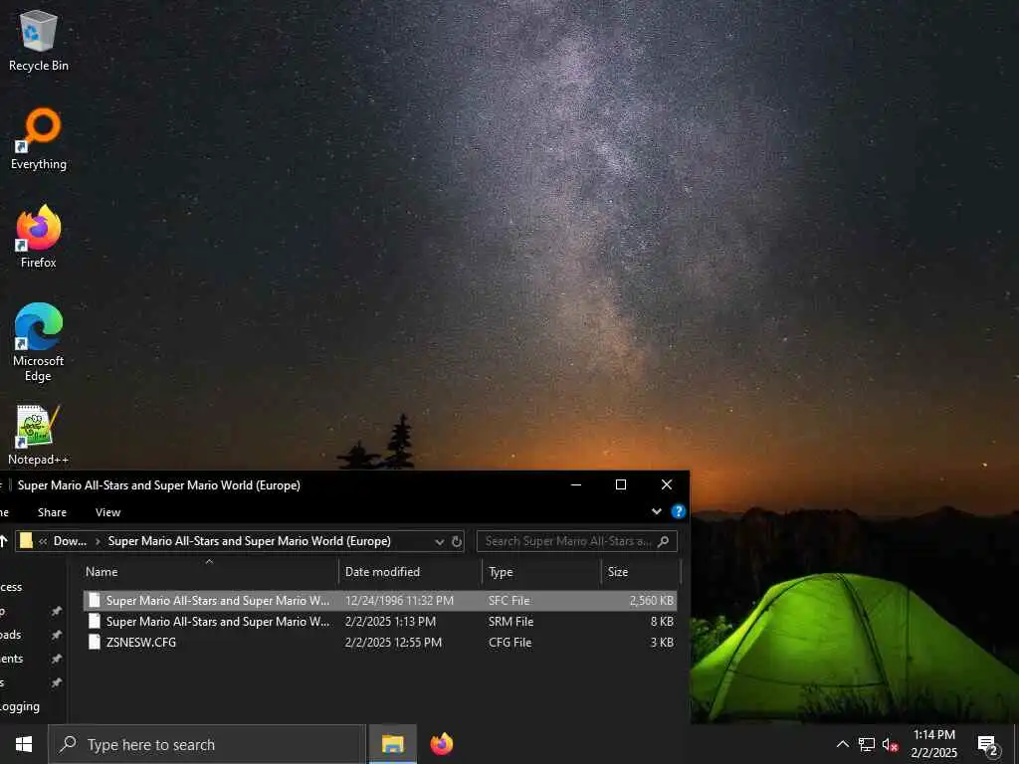This screenshot has width=1019, height=764.
Task: Open the notification center icon
Action: pos(988,744)
